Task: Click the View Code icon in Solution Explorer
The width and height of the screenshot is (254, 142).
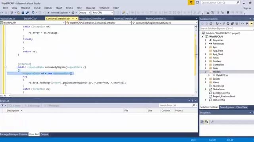Action: [242, 24]
